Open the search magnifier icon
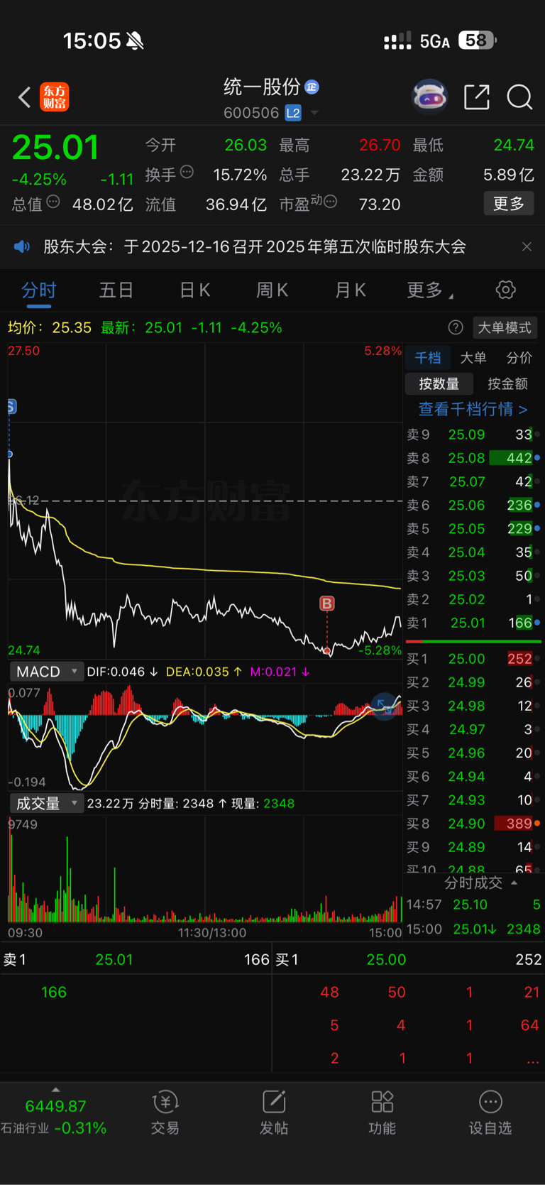This screenshot has height=1185, width=545. point(519,97)
